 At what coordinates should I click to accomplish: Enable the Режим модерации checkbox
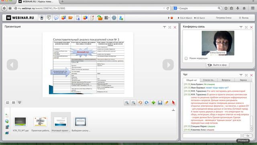pyautogui.click(x=186, y=58)
